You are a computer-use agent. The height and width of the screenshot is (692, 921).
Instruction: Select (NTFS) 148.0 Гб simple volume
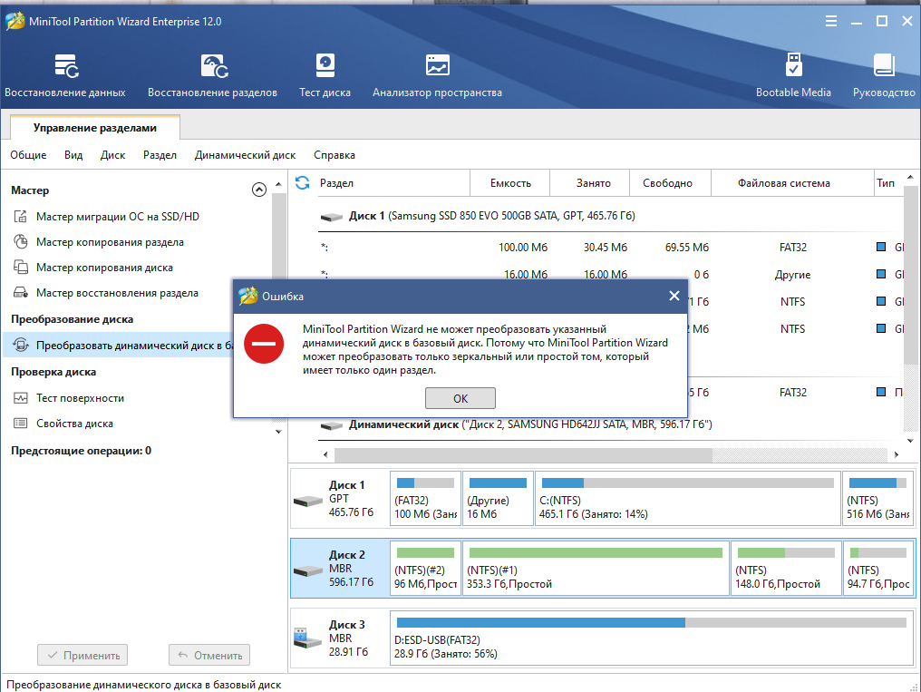[x=786, y=568]
